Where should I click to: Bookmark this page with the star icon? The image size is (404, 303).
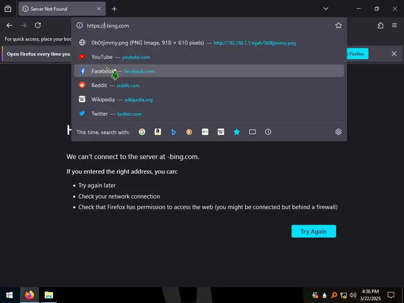pos(338,25)
